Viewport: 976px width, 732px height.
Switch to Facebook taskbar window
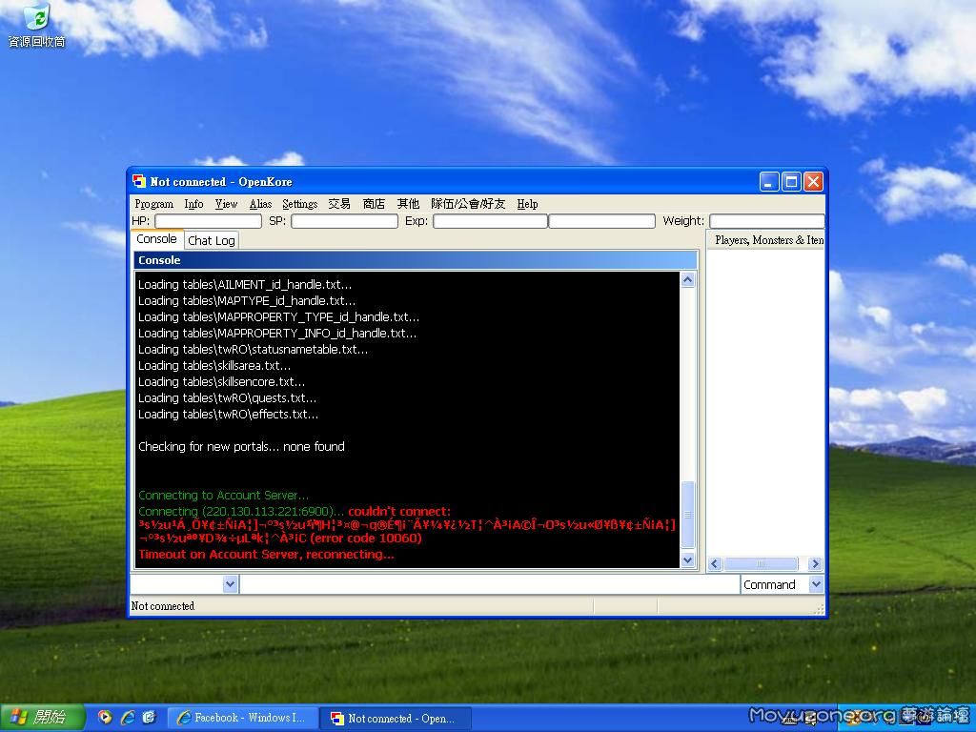click(x=241, y=719)
